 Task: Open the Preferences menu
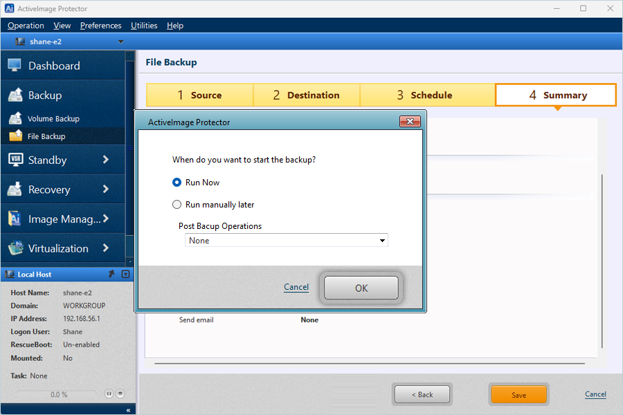[x=100, y=26]
